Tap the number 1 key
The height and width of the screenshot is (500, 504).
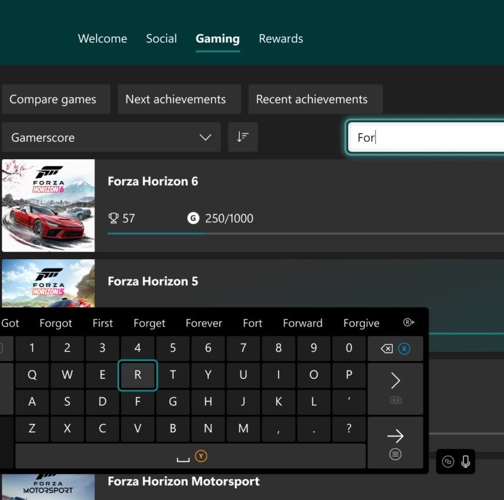(32, 348)
